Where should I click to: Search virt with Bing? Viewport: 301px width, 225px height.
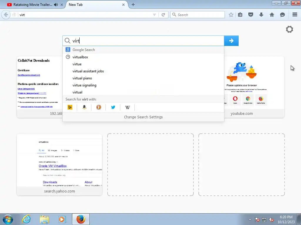point(70,107)
